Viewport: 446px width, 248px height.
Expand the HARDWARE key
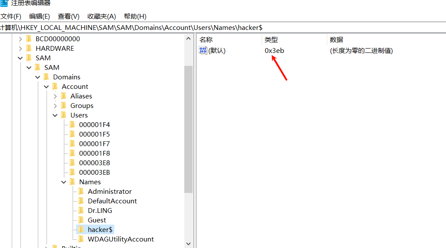pos(20,49)
